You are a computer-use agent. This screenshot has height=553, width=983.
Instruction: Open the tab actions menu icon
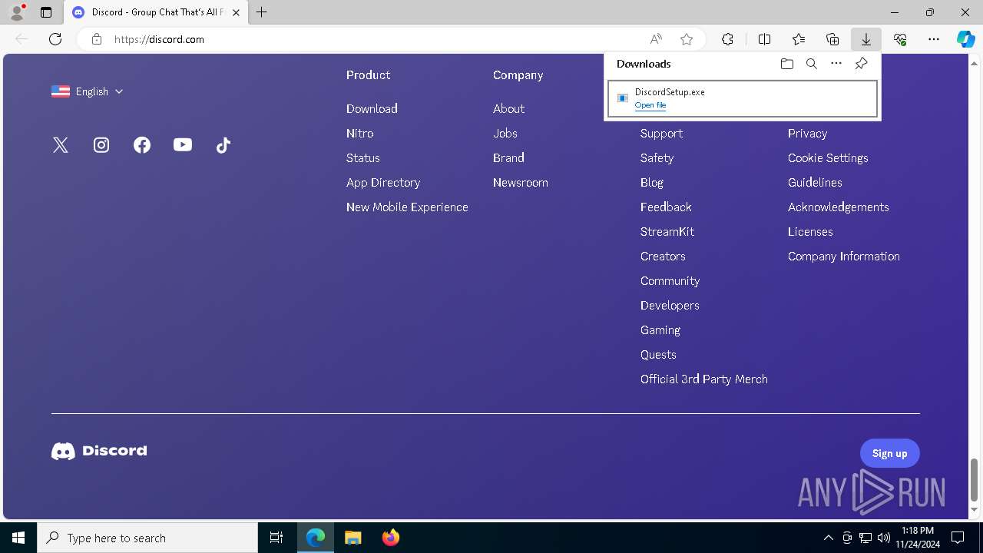click(46, 12)
